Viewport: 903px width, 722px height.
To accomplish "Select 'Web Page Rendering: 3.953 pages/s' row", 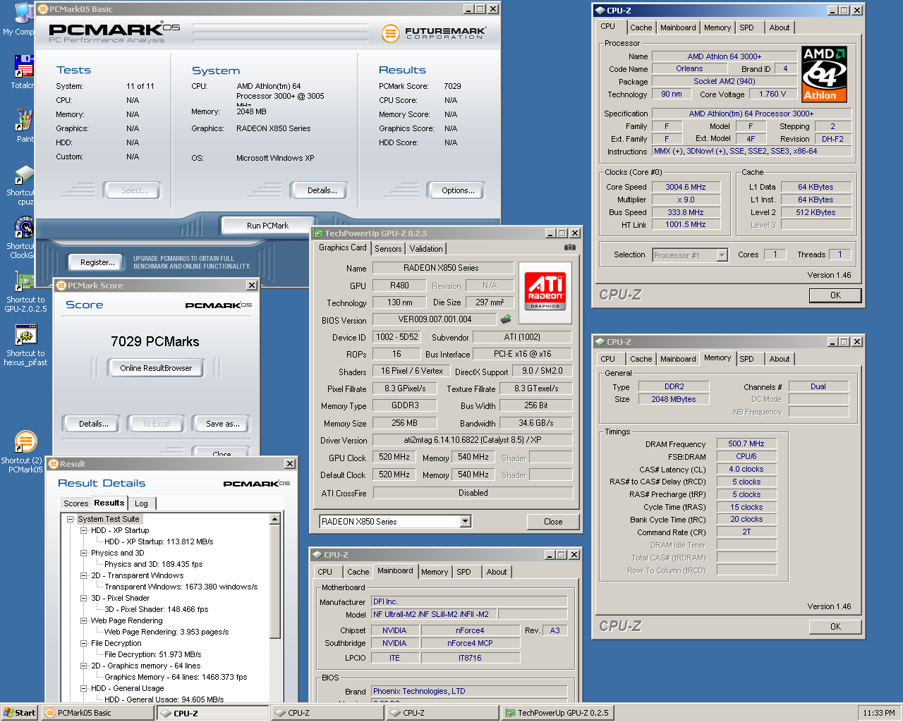I will coord(166,632).
